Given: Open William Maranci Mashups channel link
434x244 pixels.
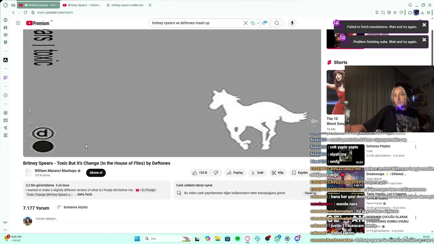Looking at the screenshot, I should [x=56, y=171].
